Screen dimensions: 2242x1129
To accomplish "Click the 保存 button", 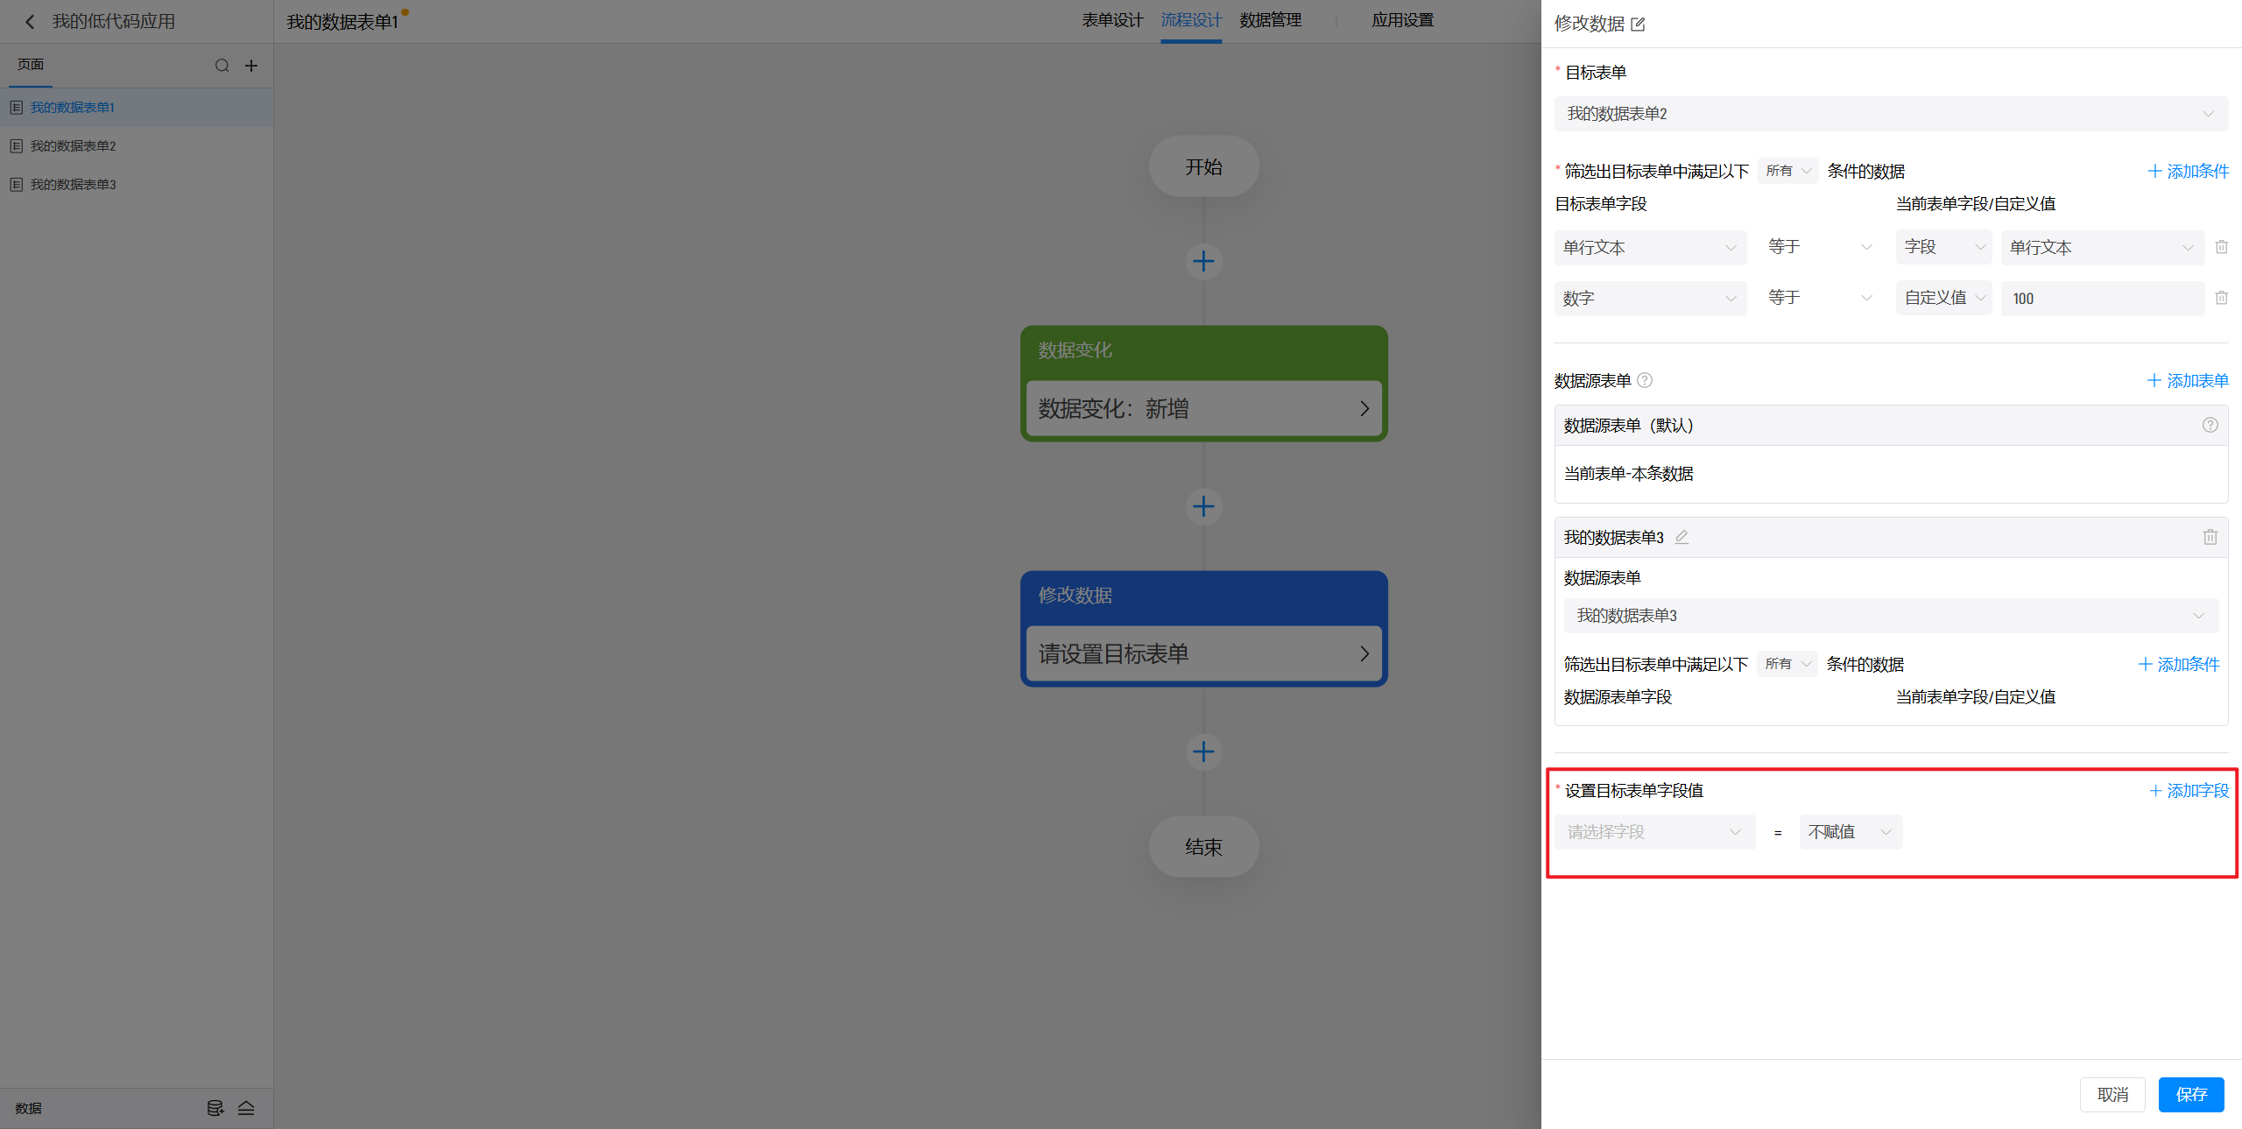I will (2190, 1095).
